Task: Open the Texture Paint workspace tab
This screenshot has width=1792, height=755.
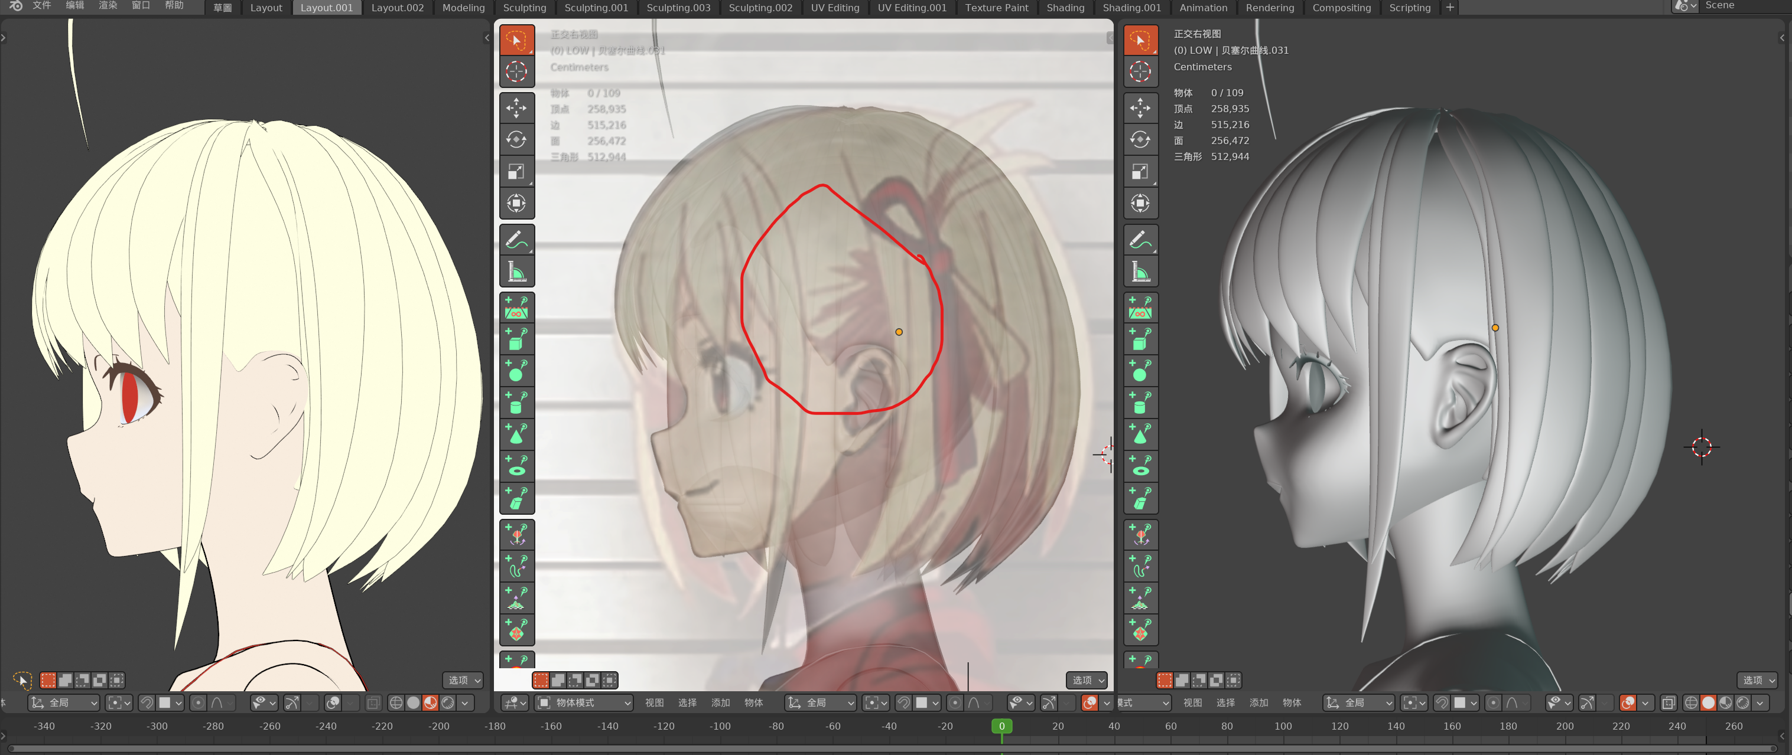Action: [996, 8]
